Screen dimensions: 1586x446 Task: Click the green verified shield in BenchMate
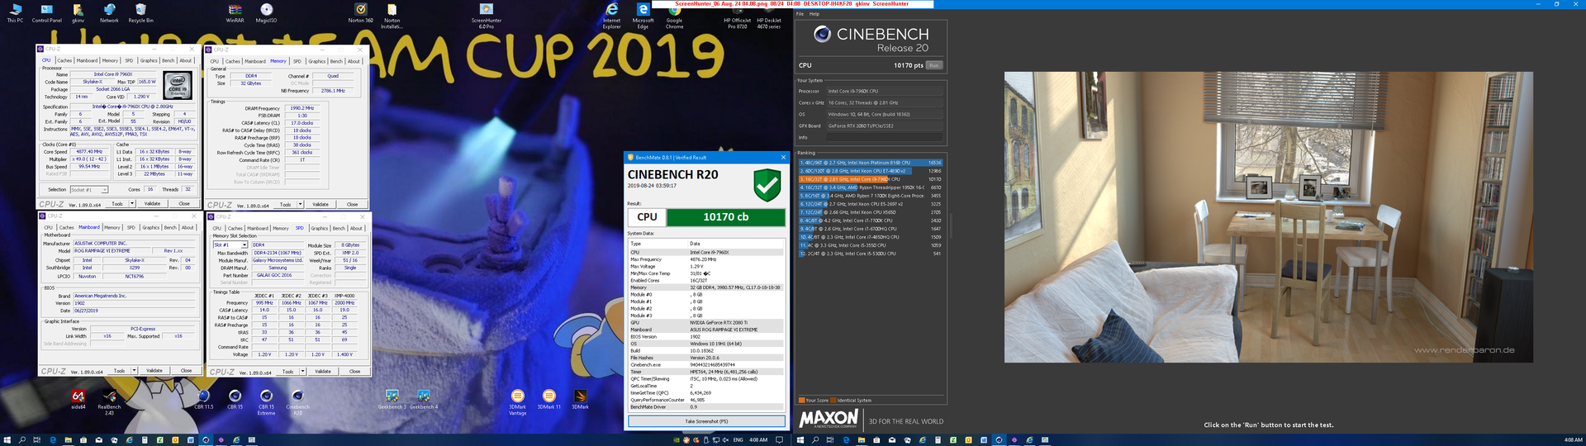767,185
